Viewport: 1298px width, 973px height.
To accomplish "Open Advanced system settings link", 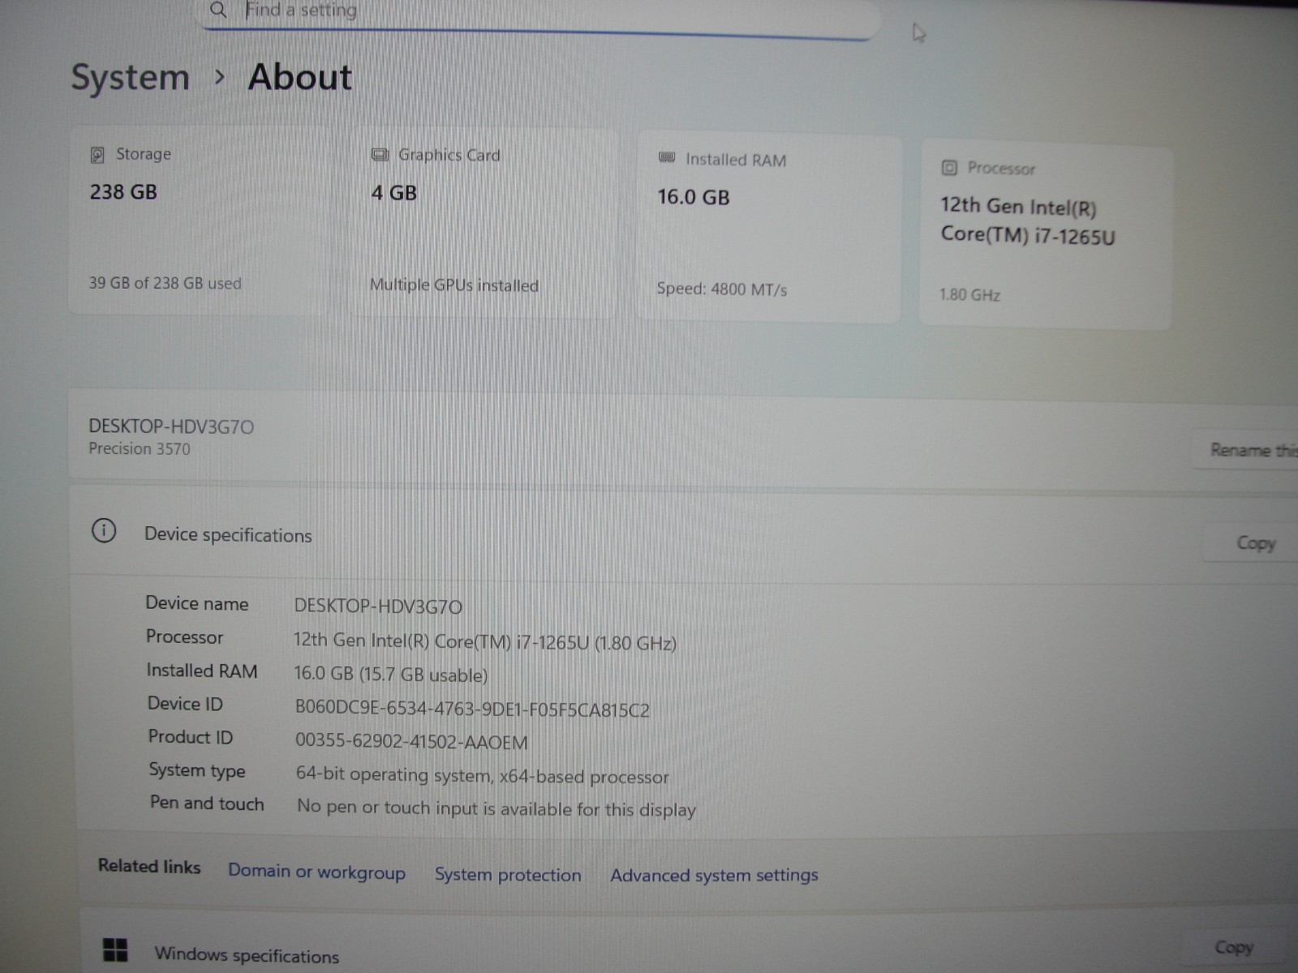I will [x=714, y=876].
